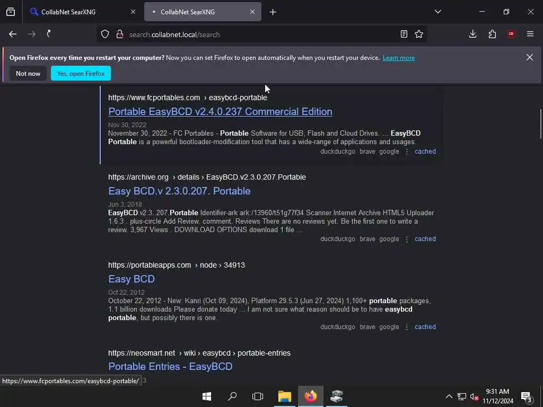Open Portable Entries - EasyBCD result

tap(170, 366)
